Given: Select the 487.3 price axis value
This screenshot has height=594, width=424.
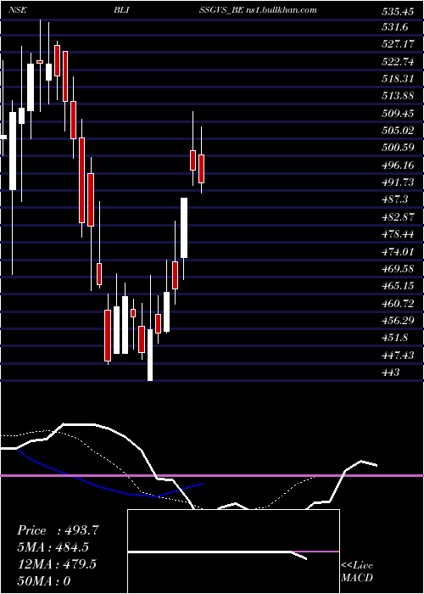Looking at the screenshot, I should pos(394,199).
